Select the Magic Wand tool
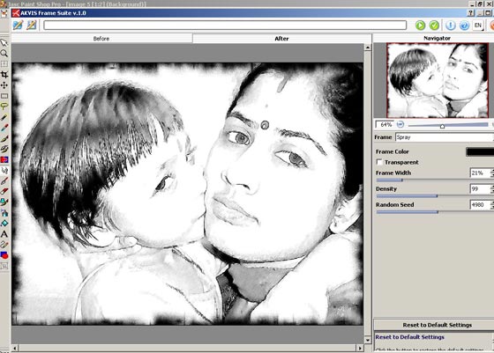The height and width of the screenshot is (353, 494). coord(4,117)
